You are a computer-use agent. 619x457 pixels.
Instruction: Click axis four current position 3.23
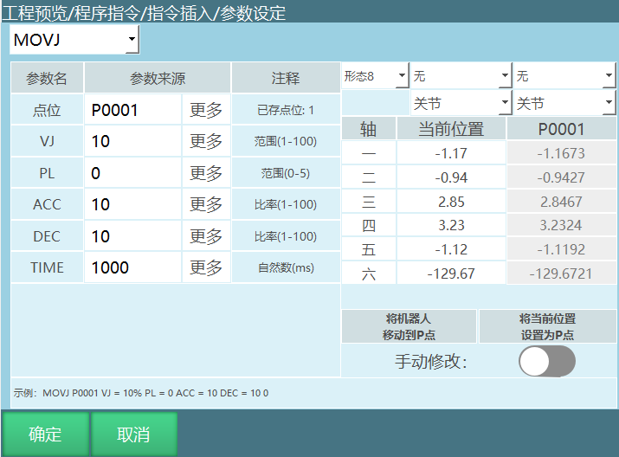(x=451, y=225)
